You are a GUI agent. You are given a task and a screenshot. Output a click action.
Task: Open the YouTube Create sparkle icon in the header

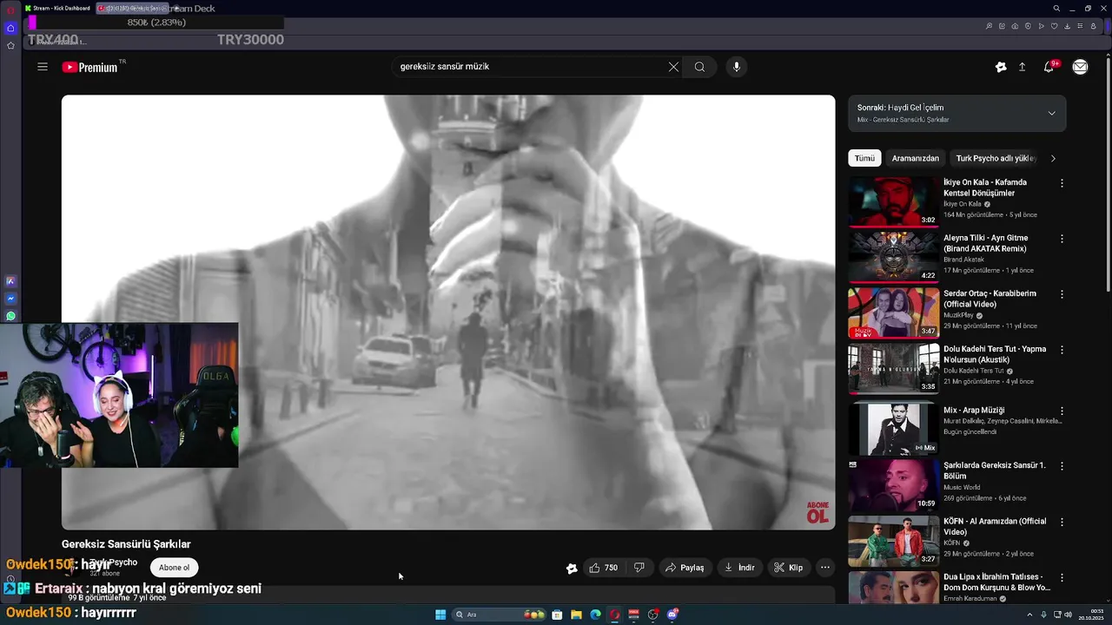click(1001, 67)
